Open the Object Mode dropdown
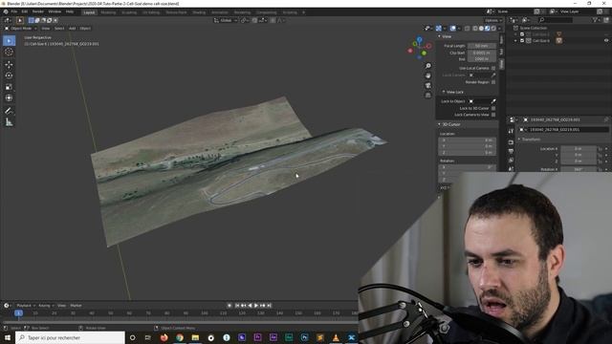 tap(21, 29)
